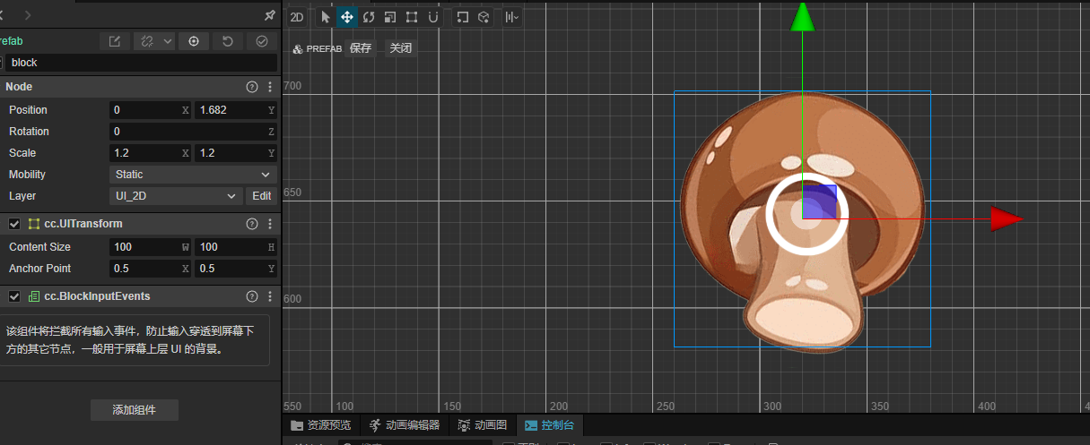Expand the unlink prefab dropdown arrow

coord(168,41)
